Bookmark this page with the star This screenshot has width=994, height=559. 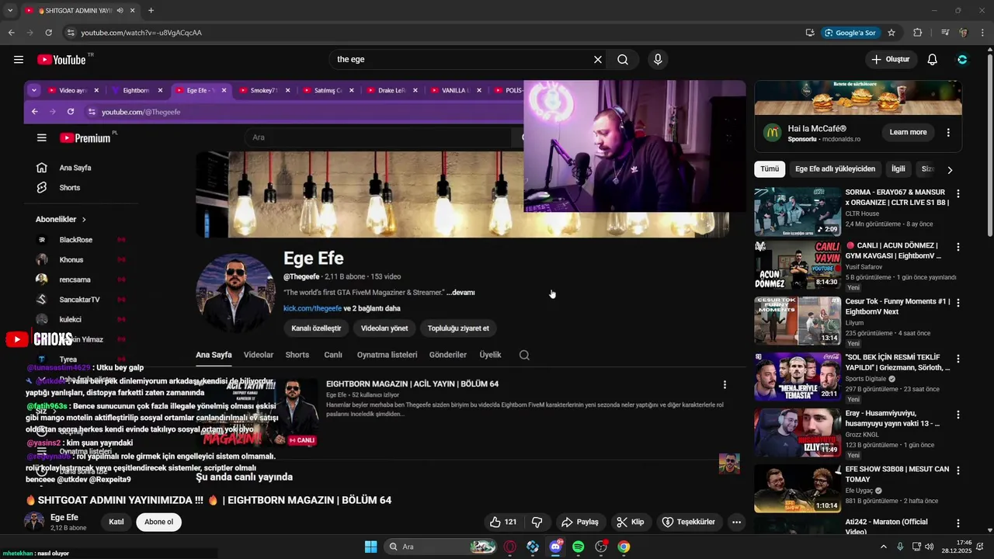click(891, 33)
